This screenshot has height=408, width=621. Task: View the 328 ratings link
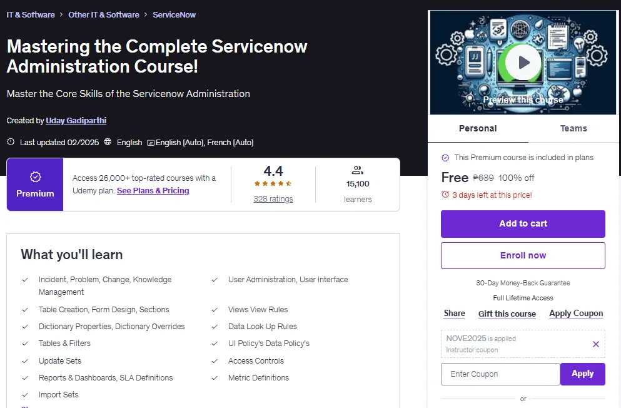(x=273, y=199)
